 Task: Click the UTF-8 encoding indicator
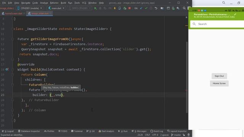pos(155,135)
